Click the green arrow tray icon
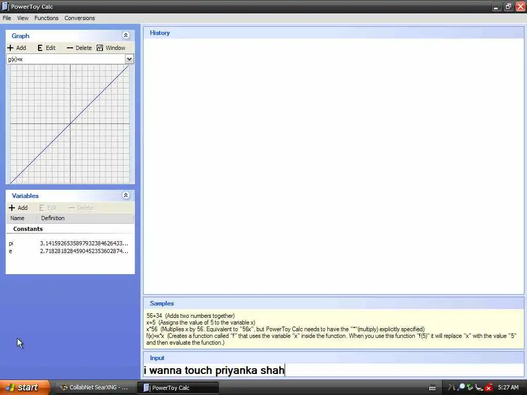The width and height of the screenshot is (527, 395). pyautogui.click(x=470, y=387)
